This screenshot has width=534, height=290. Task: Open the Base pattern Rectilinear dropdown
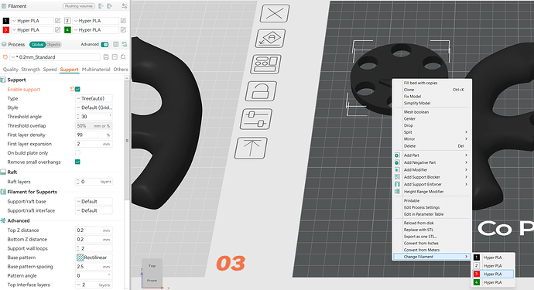(x=94, y=258)
